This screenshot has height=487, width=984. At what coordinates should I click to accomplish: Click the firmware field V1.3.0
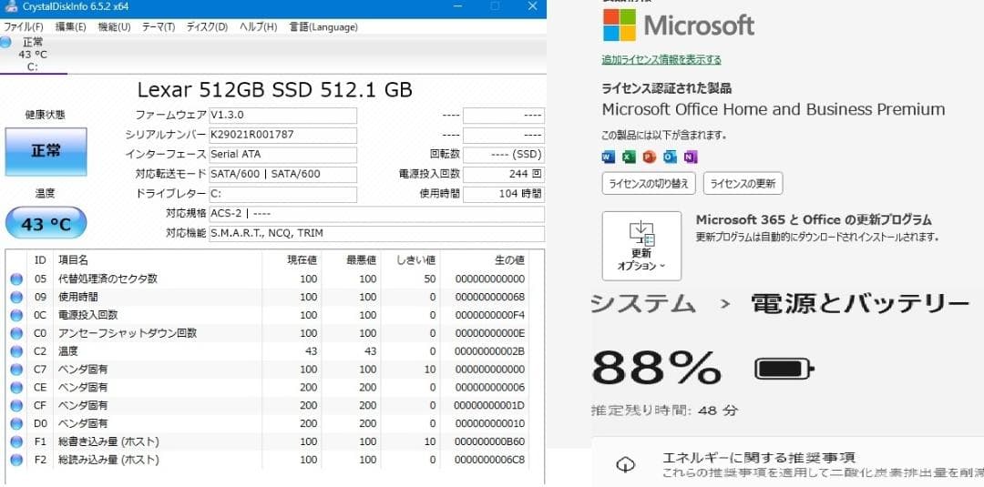pyautogui.click(x=282, y=116)
